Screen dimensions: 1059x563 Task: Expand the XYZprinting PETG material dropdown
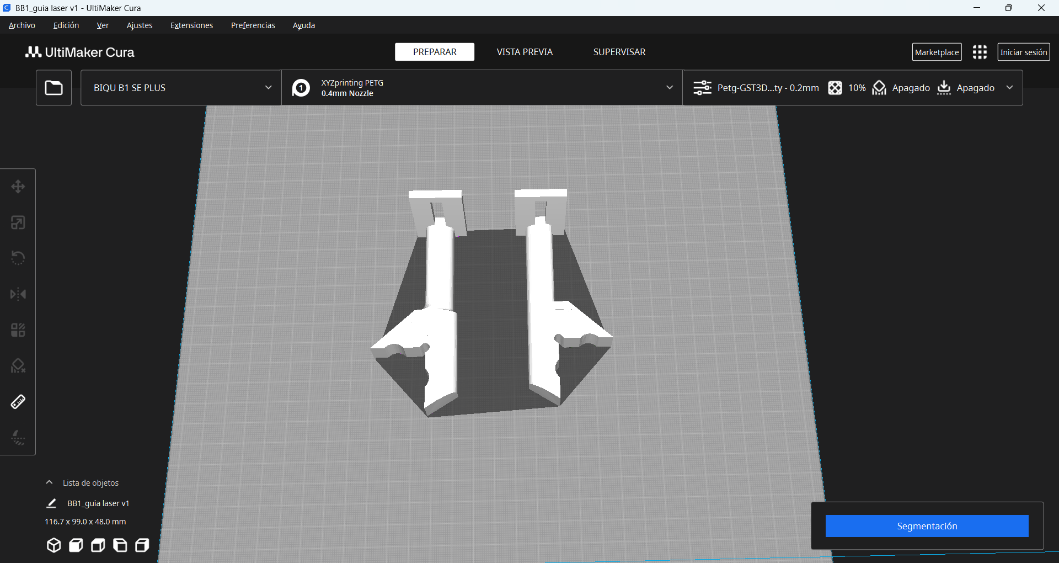pos(482,88)
